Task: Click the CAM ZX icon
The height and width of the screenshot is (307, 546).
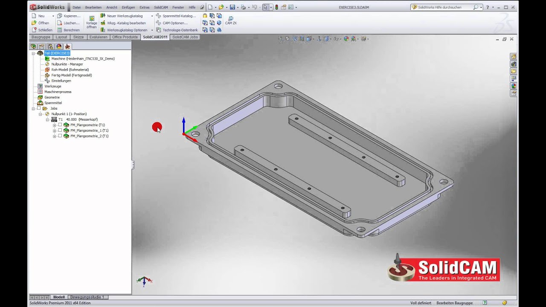Action: [x=231, y=20]
